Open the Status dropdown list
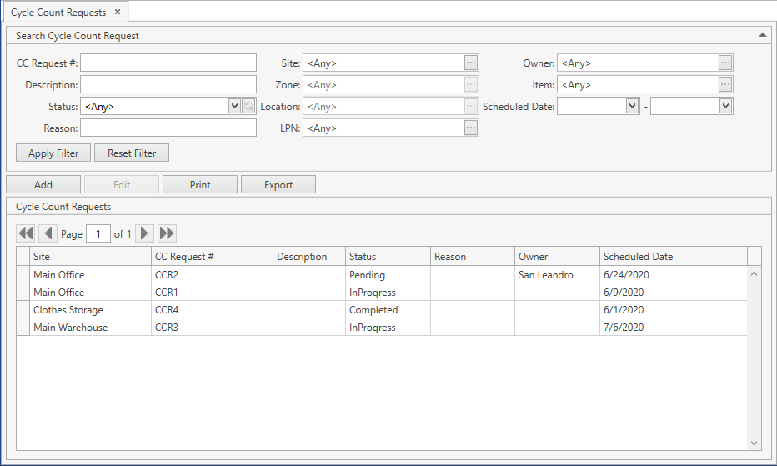 (234, 107)
